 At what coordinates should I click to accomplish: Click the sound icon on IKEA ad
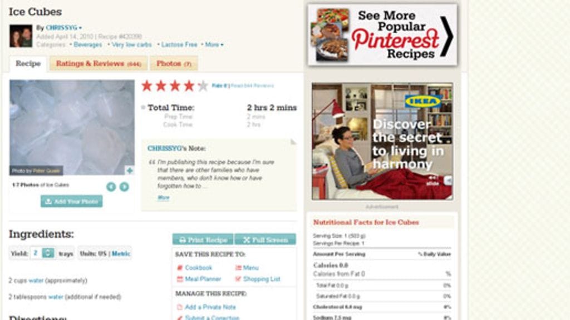[448, 181]
